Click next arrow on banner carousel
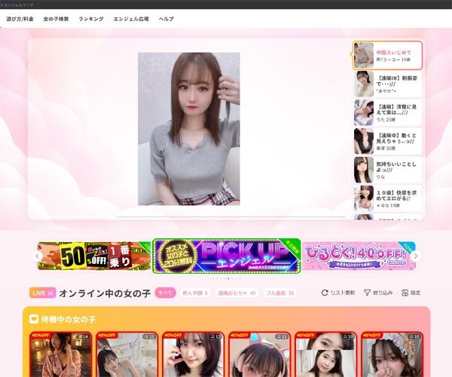This screenshot has height=377, width=452. coord(415,256)
